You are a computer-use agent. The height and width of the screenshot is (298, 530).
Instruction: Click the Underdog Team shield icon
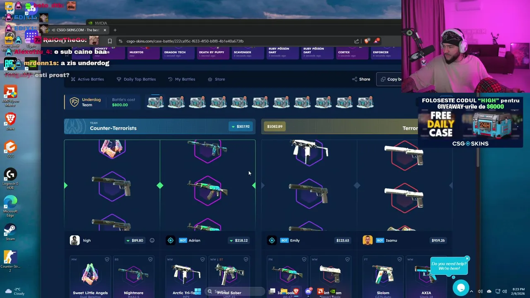click(74, 102)
